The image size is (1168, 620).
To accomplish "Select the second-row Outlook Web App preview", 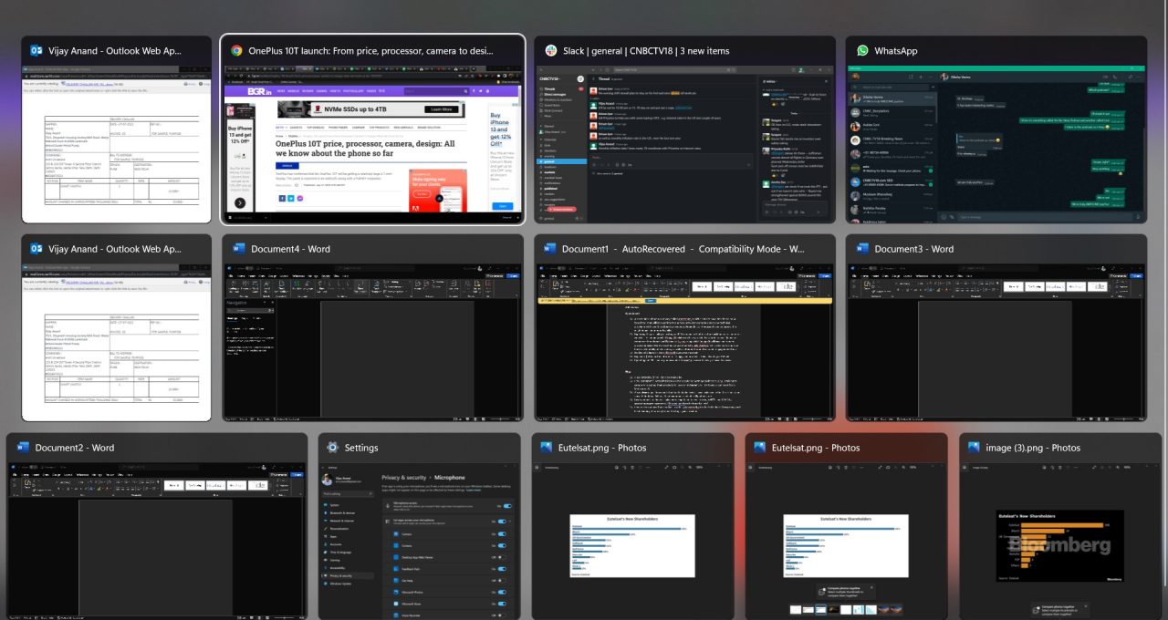I will click(x=116, y=342).
